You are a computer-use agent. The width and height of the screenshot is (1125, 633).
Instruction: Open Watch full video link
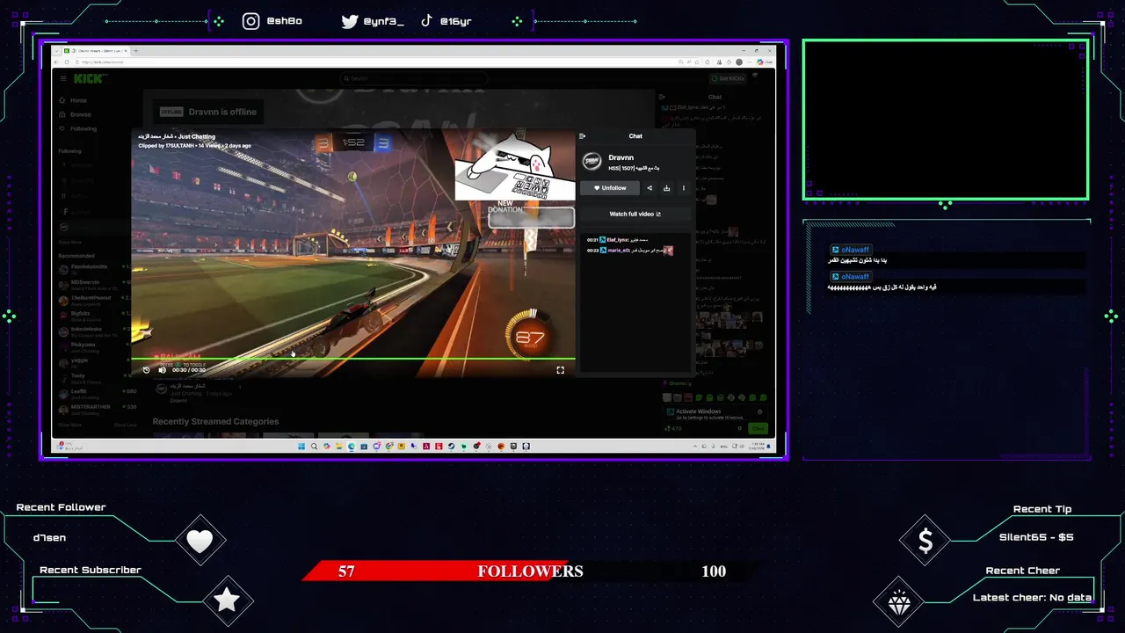pyautogui.click(x=635, y=214)
